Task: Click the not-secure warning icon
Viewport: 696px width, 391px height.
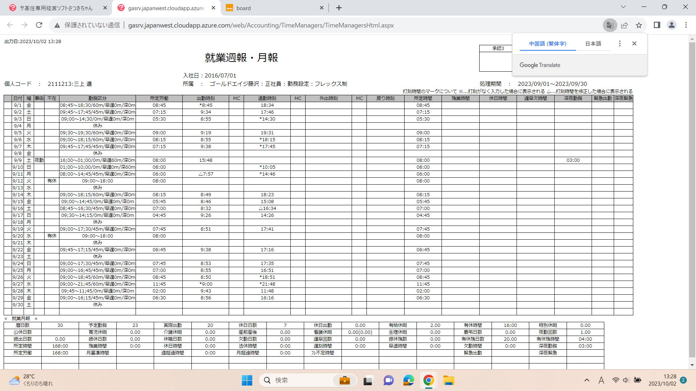Action: click(57, 25)
